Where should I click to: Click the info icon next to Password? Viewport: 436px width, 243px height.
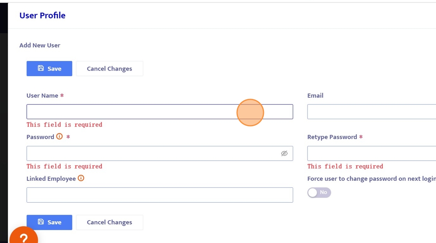tap(60, 137)
